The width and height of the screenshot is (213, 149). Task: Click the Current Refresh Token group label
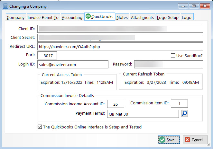tap(144, 74)
